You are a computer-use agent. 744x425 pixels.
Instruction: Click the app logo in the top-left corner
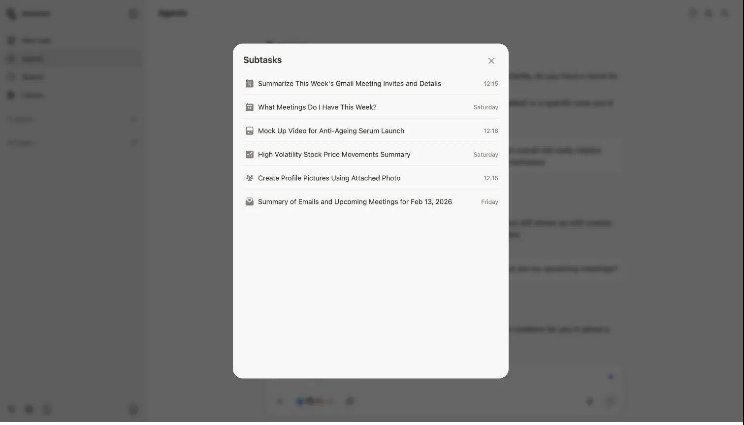coord(11,13)
